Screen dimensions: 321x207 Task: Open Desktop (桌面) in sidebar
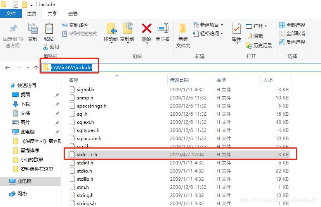[21, 95]
